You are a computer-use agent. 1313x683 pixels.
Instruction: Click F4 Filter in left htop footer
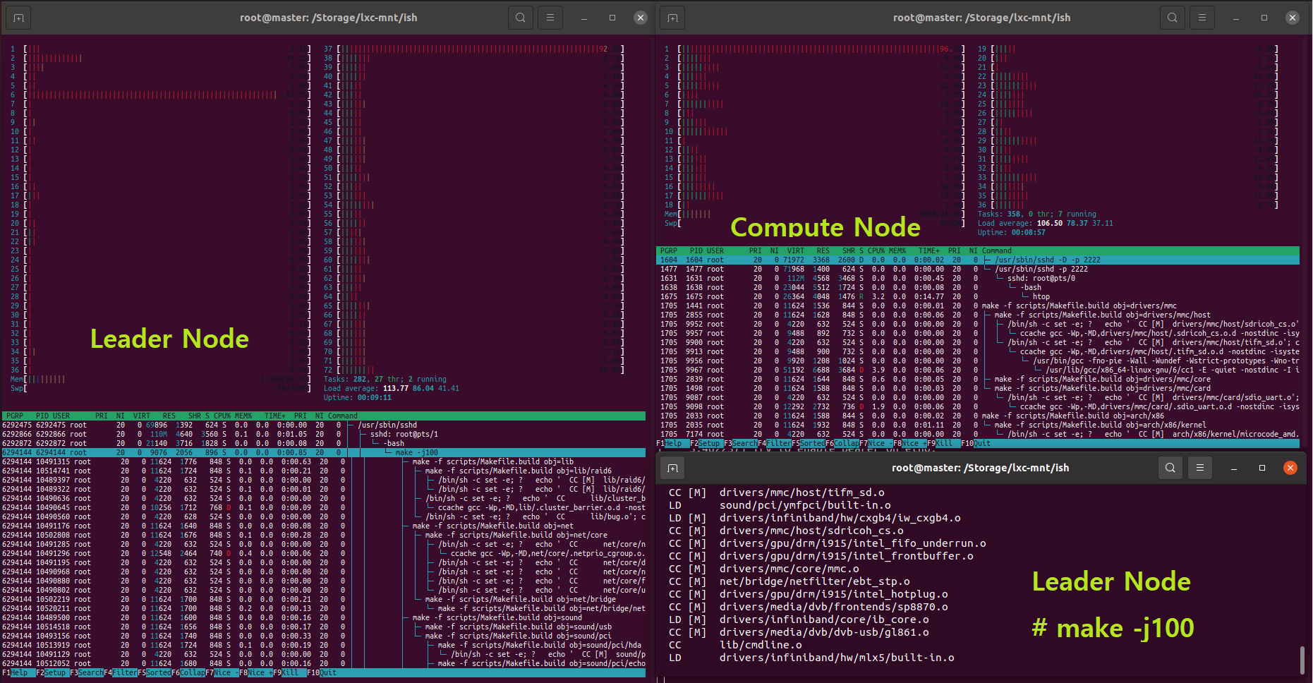120,673
